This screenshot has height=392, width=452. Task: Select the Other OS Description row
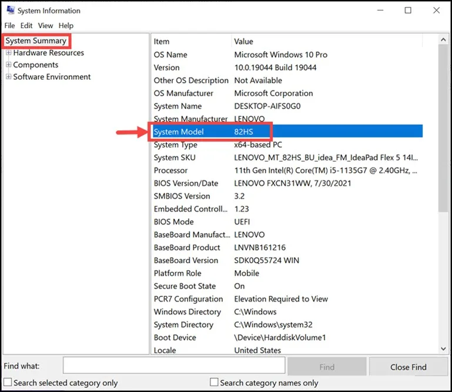click(287, 81)
